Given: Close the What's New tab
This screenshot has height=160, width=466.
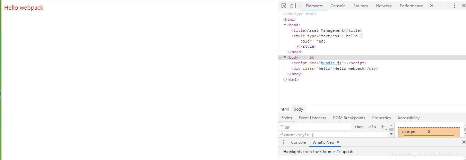Looking at the screenshot, I should point(338,142).
